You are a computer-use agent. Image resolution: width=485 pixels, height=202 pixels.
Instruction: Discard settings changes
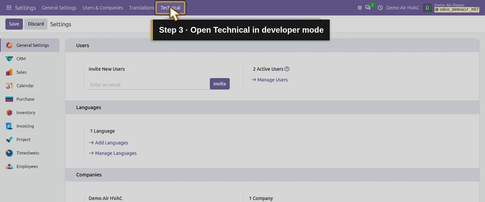(x=36, y=24)
